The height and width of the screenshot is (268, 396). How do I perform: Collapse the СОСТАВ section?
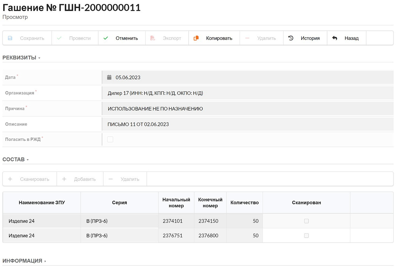(x=15, y=160)
